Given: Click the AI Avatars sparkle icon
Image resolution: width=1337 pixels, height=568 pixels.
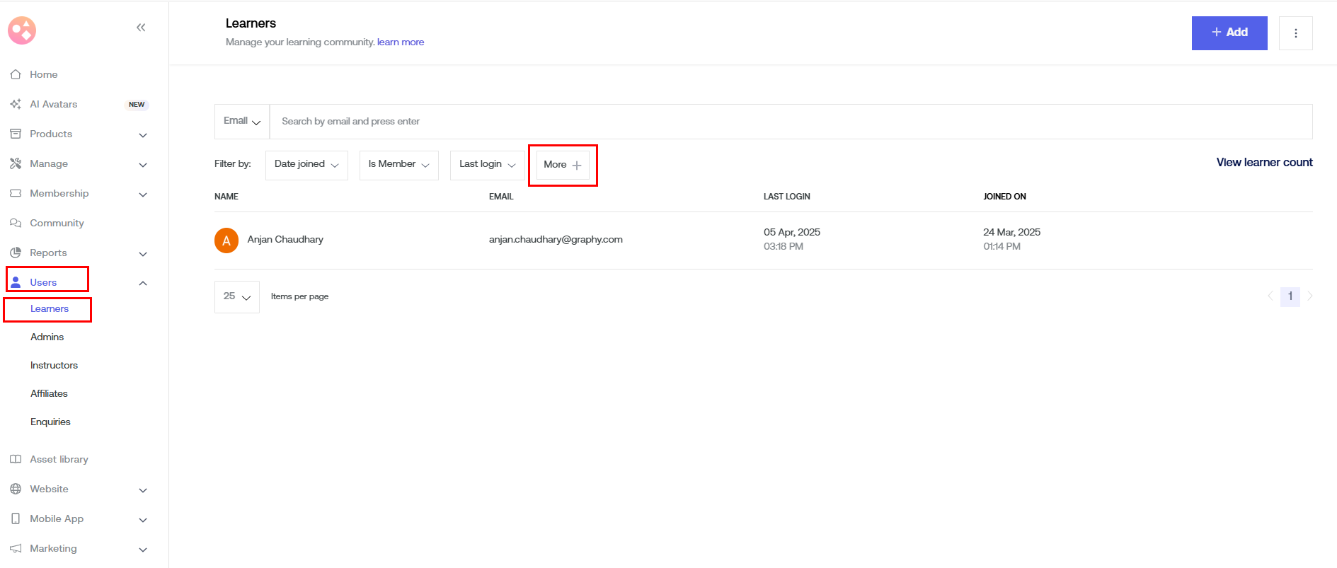Looking at the screenshot, I should point(16,104).
